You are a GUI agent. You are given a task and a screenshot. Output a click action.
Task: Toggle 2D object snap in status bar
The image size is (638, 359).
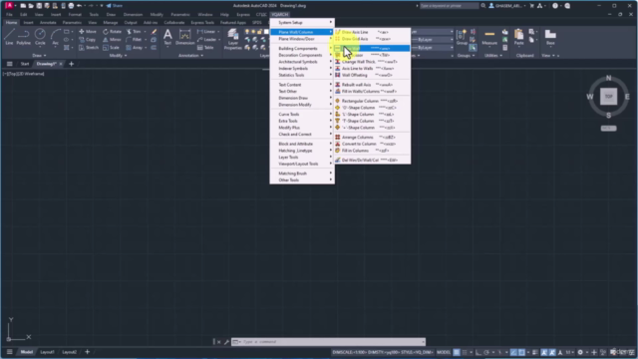click(521, 352)
